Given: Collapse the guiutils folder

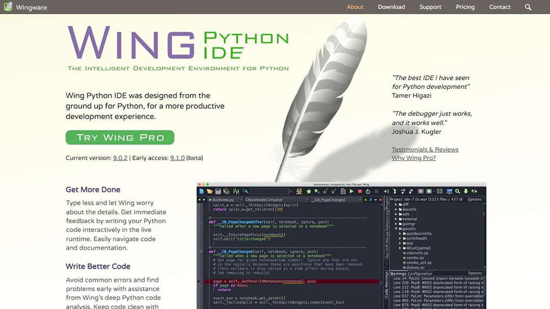Looking at the screenshot, I should pos(396,229).
